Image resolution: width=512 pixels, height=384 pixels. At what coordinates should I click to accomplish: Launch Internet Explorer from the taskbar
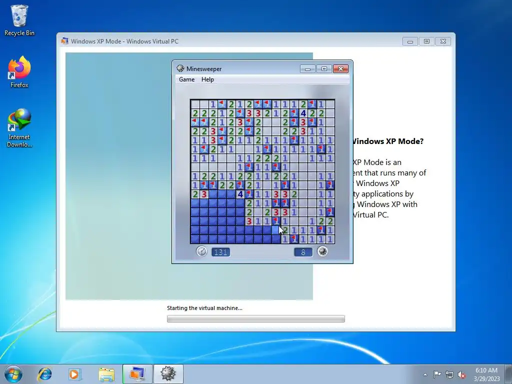pos(44,374)
